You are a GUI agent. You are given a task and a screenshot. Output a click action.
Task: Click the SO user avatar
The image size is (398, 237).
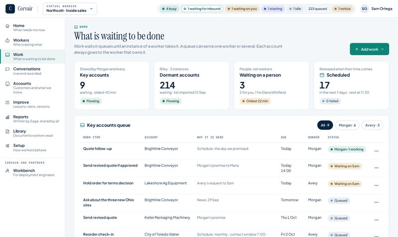tap(364, 8)
